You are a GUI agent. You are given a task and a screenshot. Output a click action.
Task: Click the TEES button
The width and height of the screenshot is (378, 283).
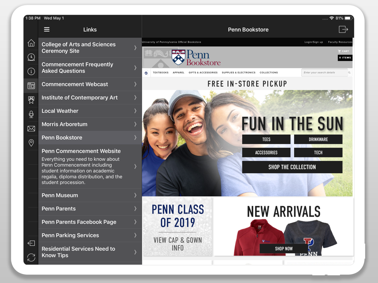coord(266,139)
